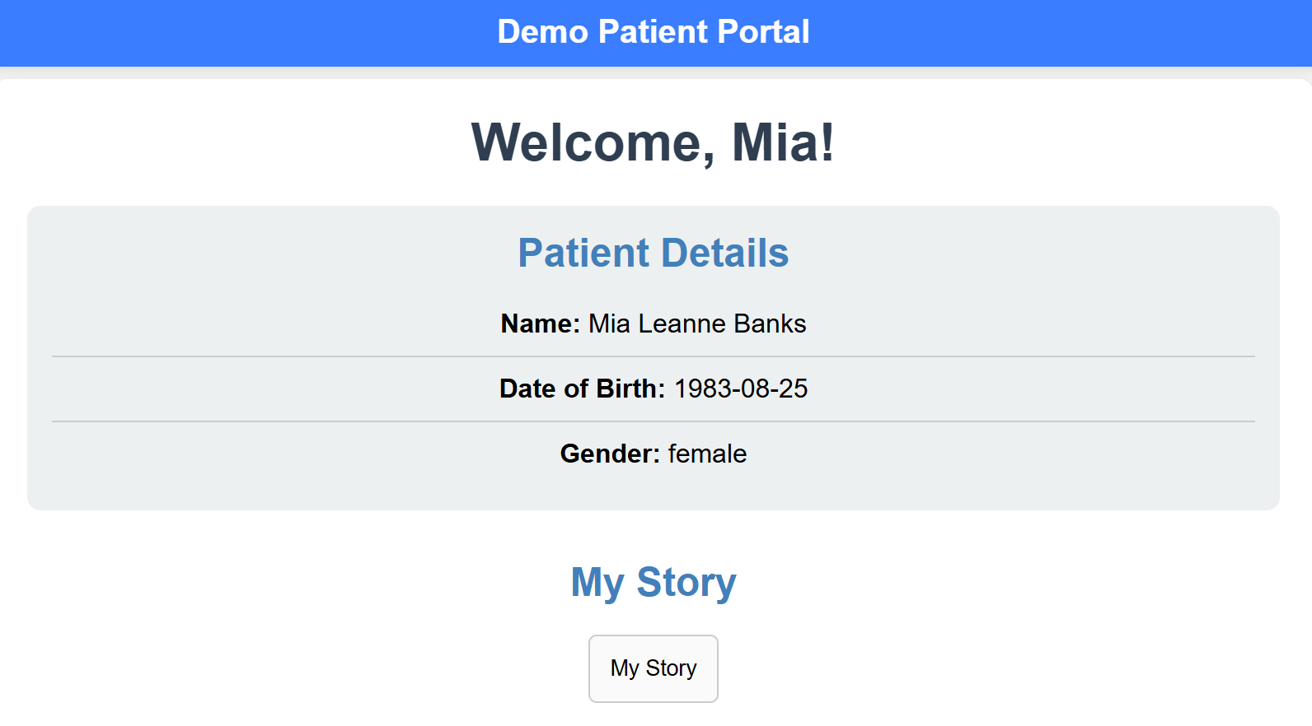
Task: Click the birth date value 1983-08-25
Action: [741, 389]
